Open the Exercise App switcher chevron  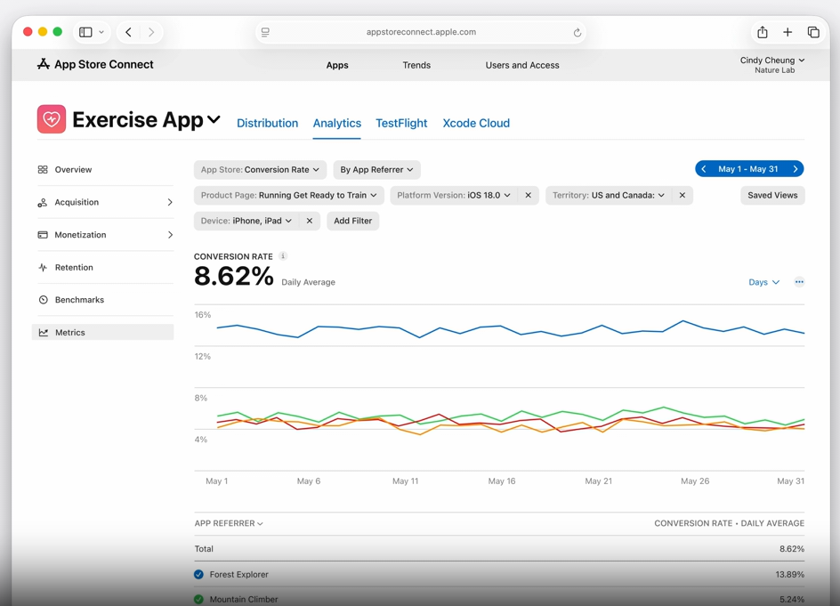tap(214, 119)
